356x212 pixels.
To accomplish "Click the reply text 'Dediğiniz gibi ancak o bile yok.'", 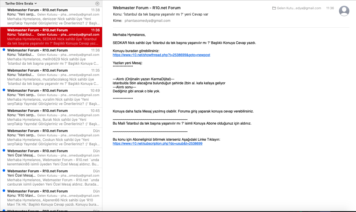I will [136, 91].
